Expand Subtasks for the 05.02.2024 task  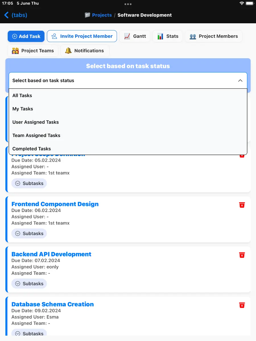point(29,183)
